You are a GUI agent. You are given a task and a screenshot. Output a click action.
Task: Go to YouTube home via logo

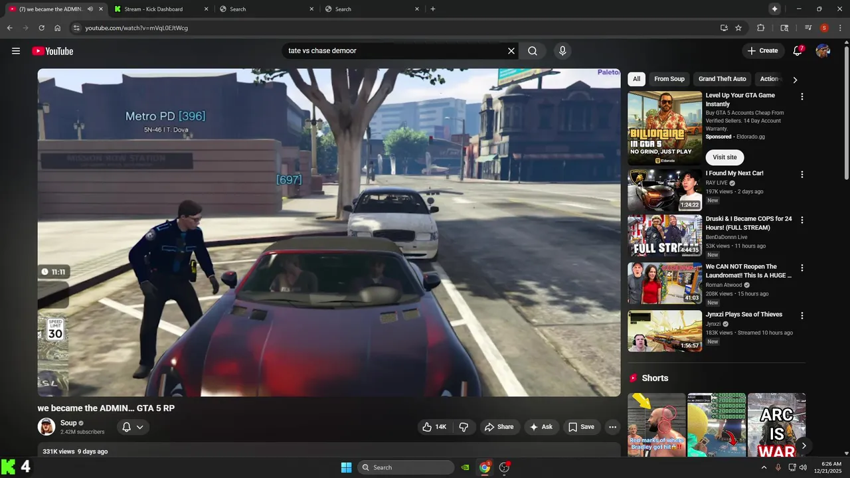(52, 51)
